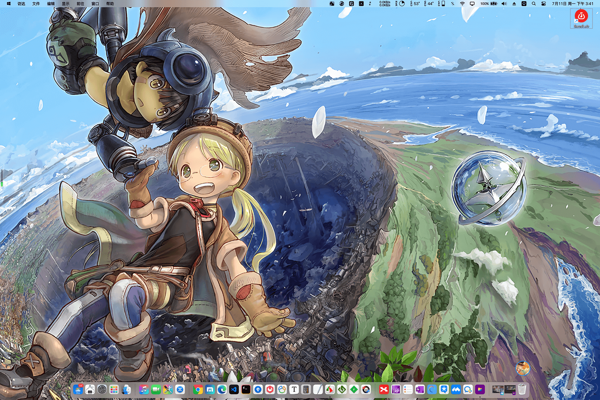Open the volume speaker control
600x400 pixels.
point(504,4)
